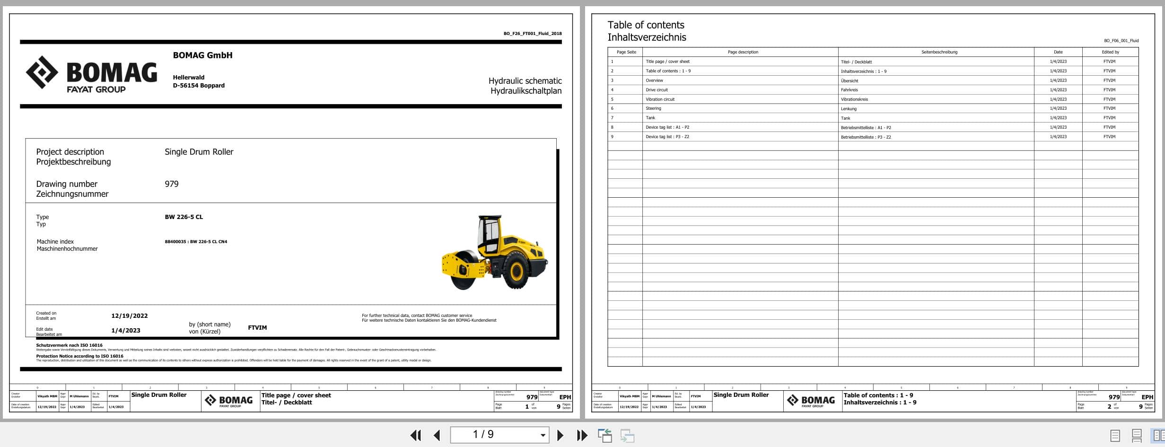Click 'Date' column header
1165x447 pixels.
point(1058,52)
